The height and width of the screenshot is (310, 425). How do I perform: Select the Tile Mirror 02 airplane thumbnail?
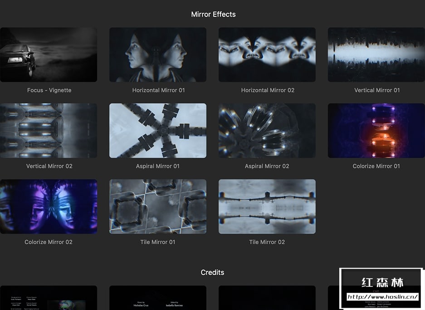tap(267, 207)
